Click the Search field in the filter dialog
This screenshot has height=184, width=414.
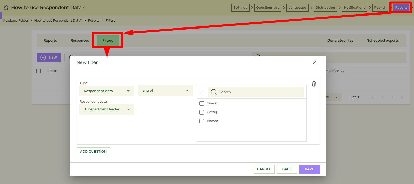256,92
